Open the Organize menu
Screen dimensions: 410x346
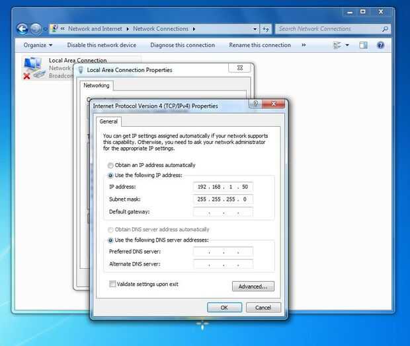[x=38, y=45]
